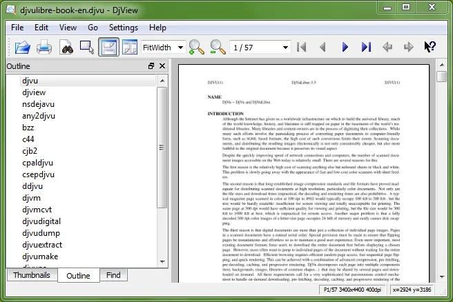The height and width of the screenshot is (302, 453).
Task: Select the djvuextract outline entry
Action: pyautogui.click(x=42, y=245)
